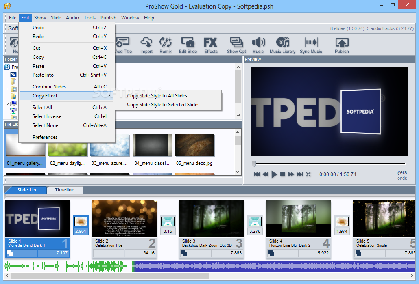Click the layers icon on Slide 5
The width and height of the screenshot is (419, 284).
click(x=358, y=253)
